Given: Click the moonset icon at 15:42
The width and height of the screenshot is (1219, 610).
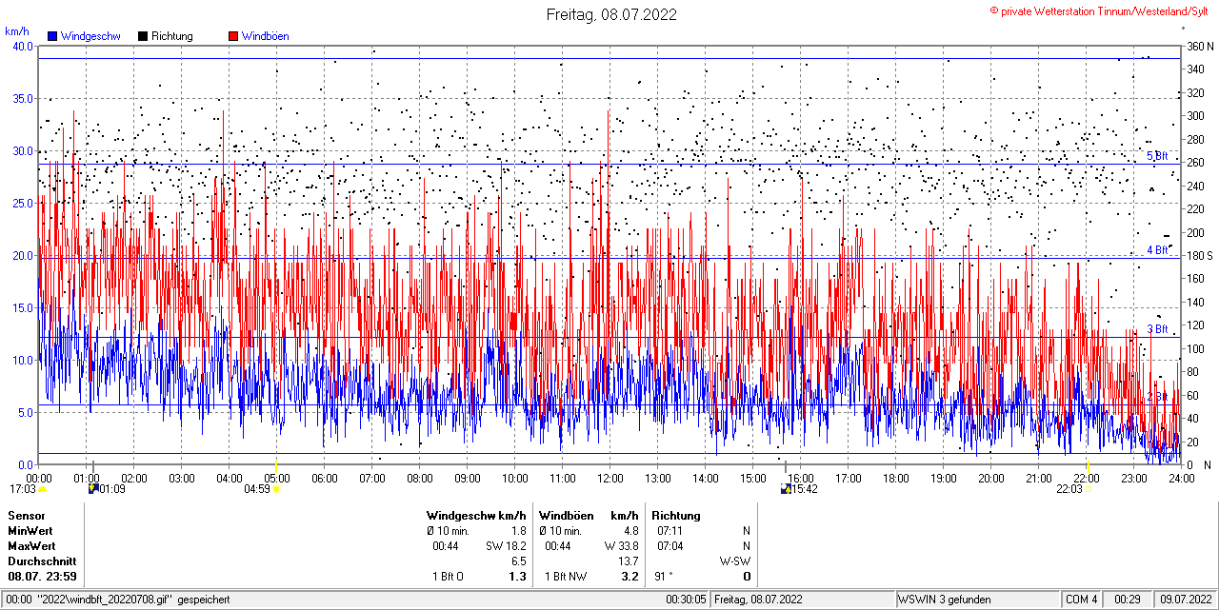Looking at the screenshot, I should (x=786, y=489).
